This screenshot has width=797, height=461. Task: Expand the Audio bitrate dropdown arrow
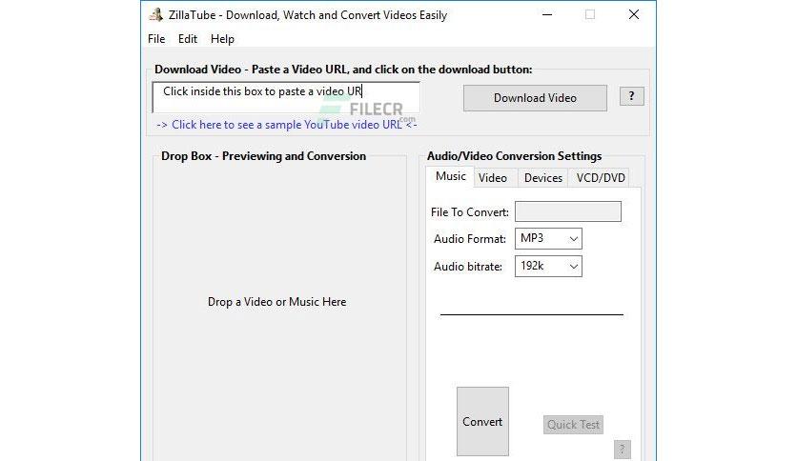tap(573, 266)
